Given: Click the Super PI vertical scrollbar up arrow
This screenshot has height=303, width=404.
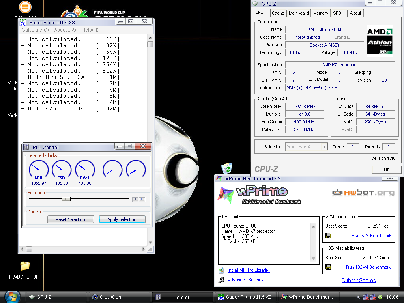Looking at the screenshot, I should coord(150,38).
